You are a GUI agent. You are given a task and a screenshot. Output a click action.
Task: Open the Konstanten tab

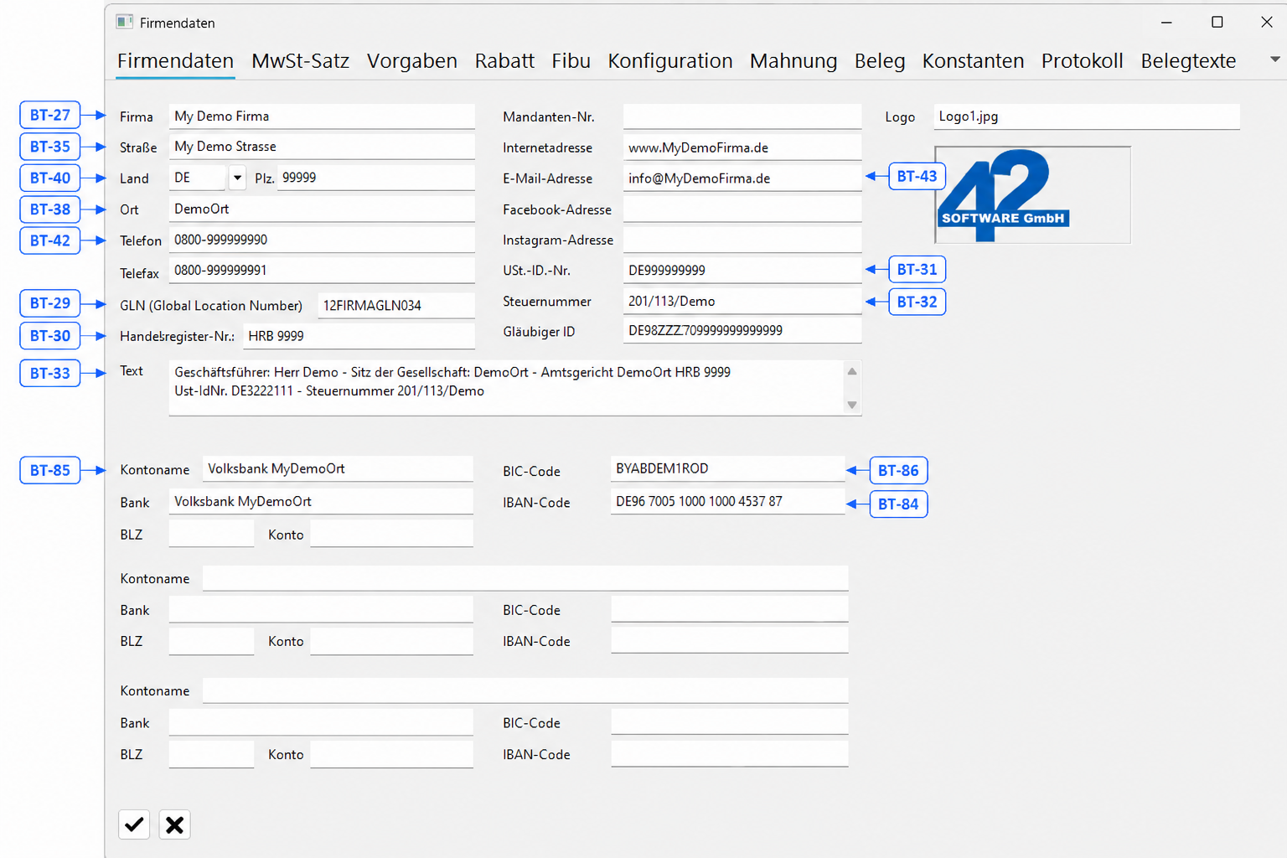coord(973,61)
